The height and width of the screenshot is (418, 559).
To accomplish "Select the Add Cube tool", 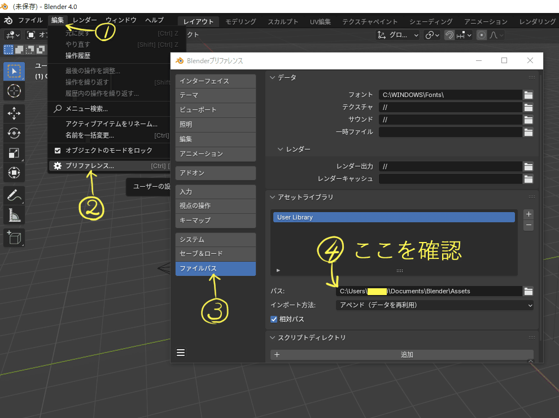I will tap(14, 237).
